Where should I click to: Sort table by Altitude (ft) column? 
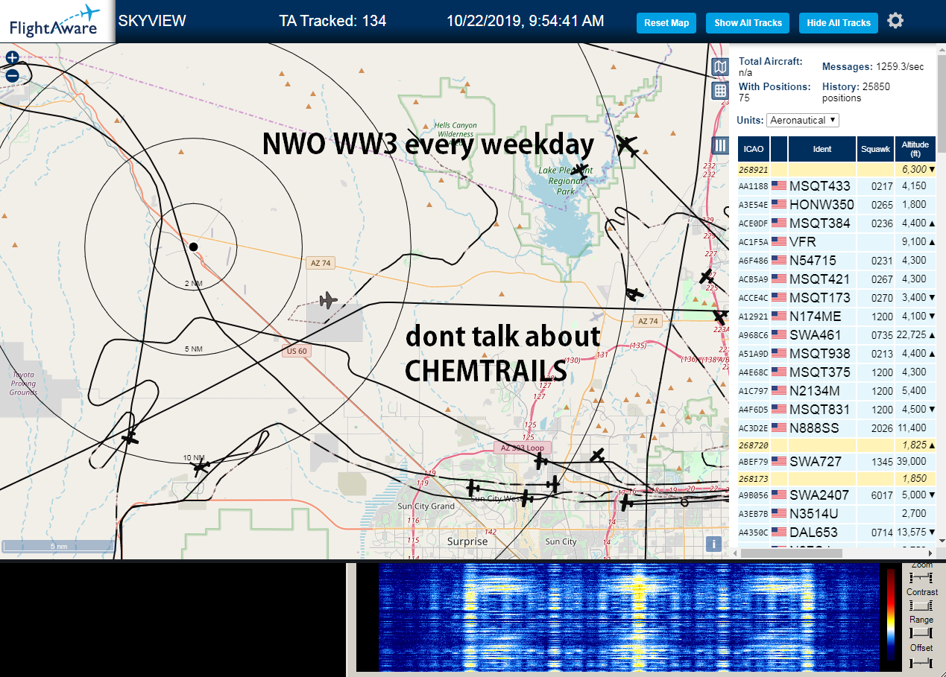tap(915, 149)
